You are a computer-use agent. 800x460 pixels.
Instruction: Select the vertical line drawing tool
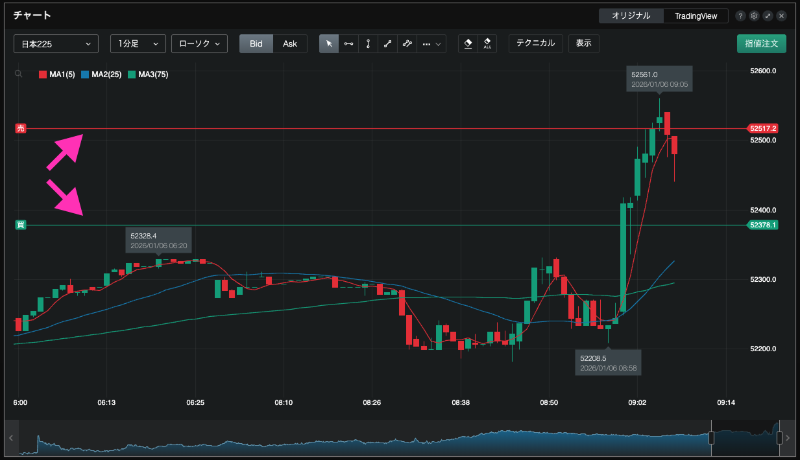(x=368, y=44)
